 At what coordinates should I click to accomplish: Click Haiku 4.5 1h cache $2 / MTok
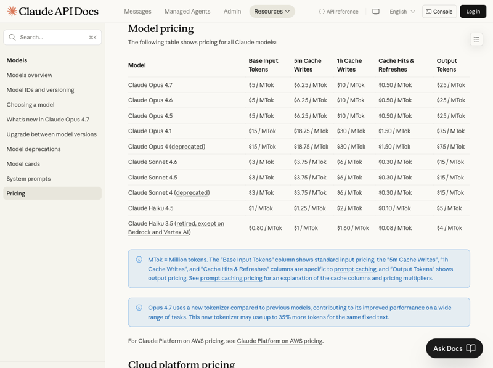(349, 208)
